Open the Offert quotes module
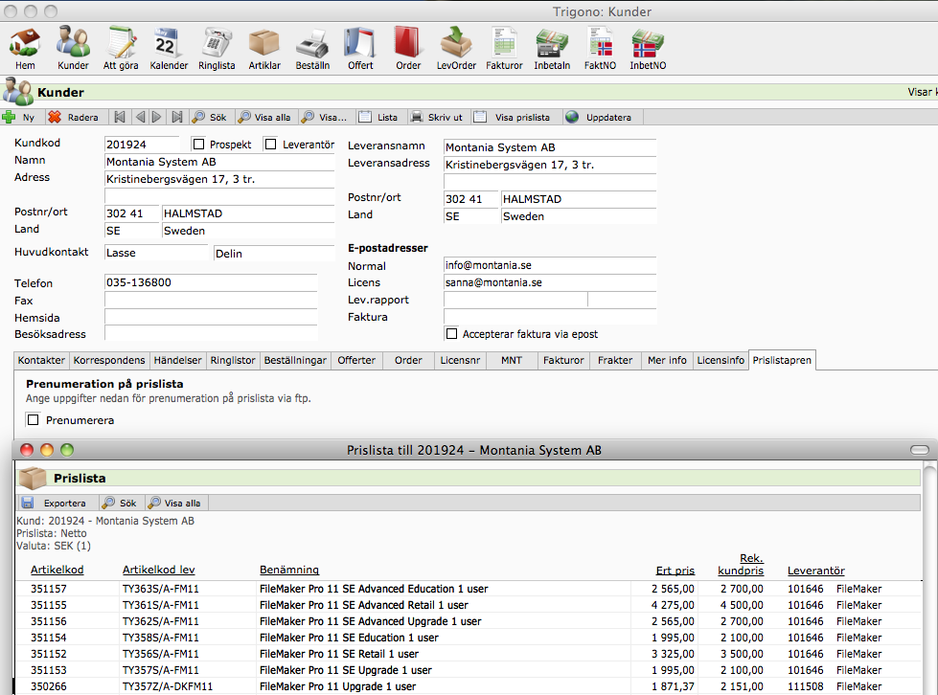 [x=360, y=49]
